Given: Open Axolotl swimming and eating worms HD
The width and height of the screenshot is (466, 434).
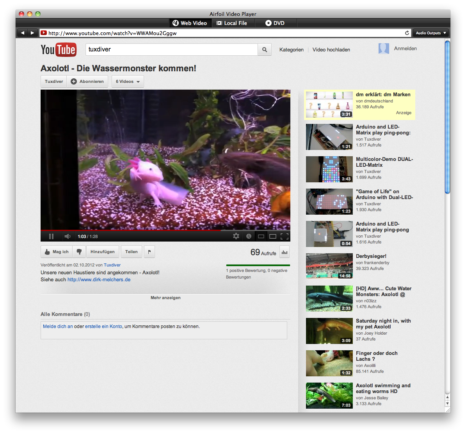Looking at the screenshot, I should click(383, 388).
